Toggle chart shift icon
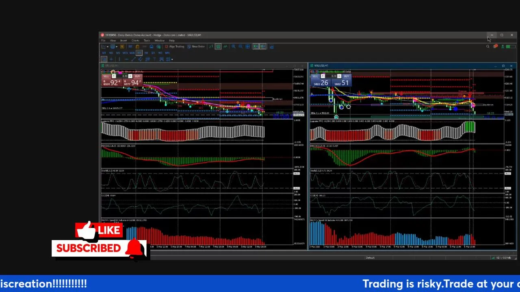520x292 pixels. [263, 47]
